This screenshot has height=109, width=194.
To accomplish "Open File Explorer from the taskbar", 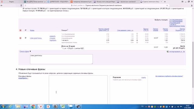I will (18, 107).
